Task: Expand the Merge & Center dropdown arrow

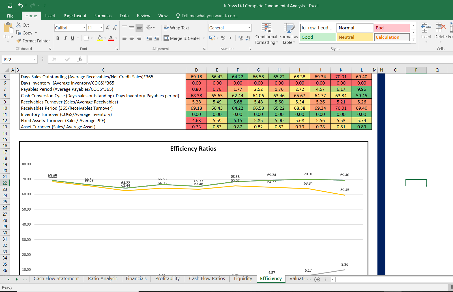Action: point(204,38)
